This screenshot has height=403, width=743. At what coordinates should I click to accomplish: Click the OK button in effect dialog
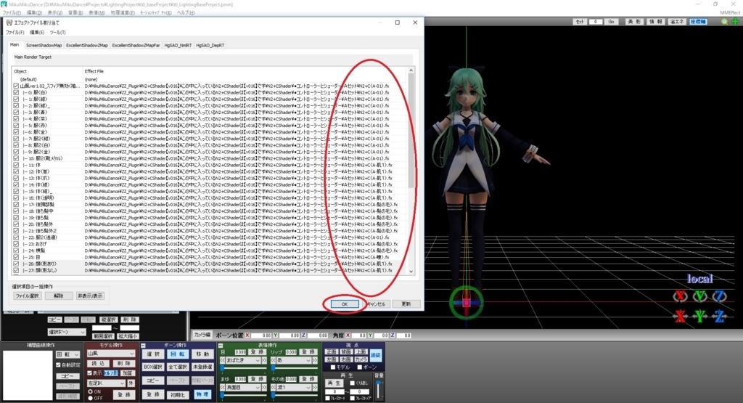coord(345,304)
